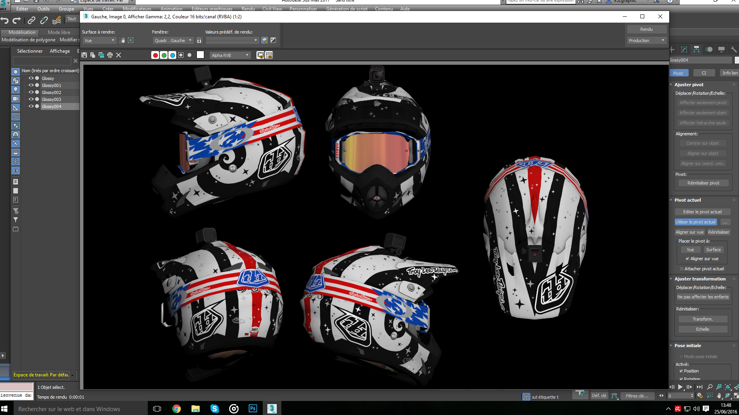Show space warps filter wave icon
The height and width of the screenshot is (415, 739).
click(16, 117)
